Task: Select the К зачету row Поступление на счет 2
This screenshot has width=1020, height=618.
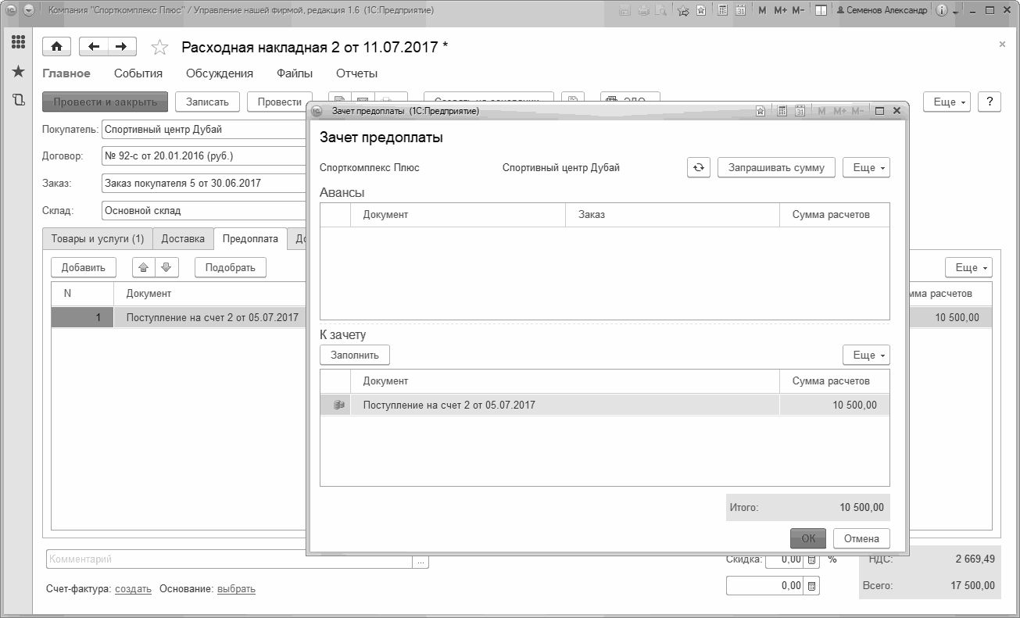Action: [x=605, y=405]
